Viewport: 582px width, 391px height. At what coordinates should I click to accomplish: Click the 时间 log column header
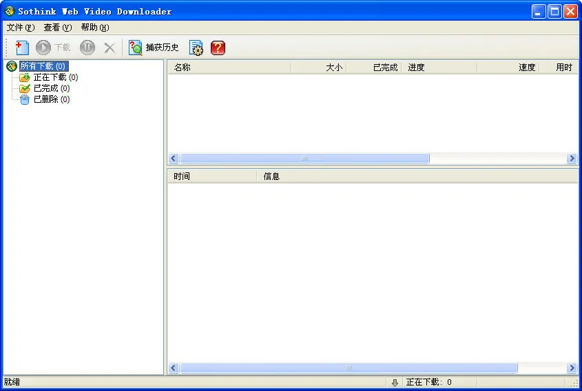coord(212,176)
